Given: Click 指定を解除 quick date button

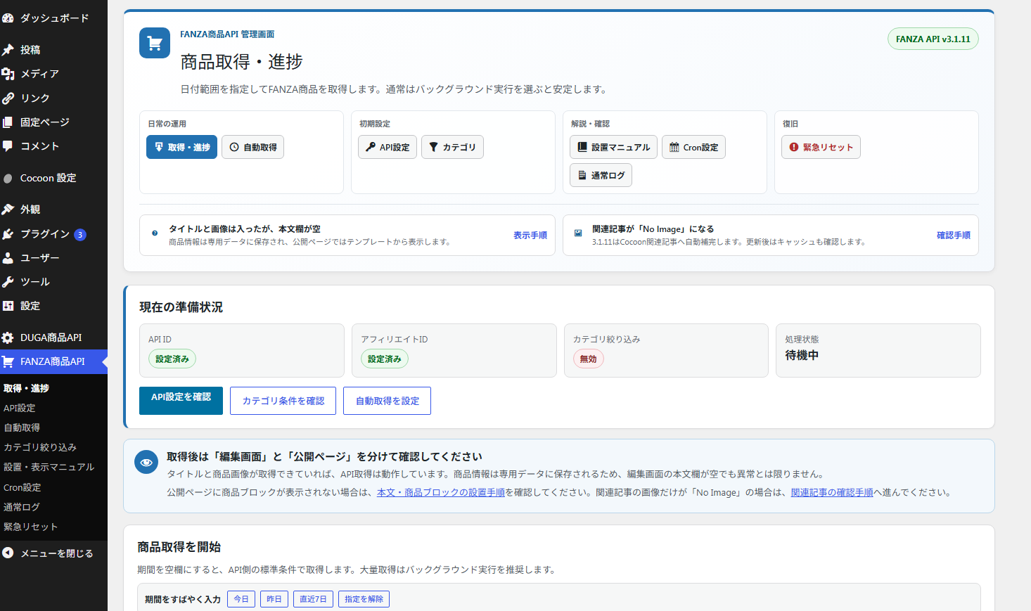Looking at the screenshot, I should pyautogui.click(x=364, y=599).
